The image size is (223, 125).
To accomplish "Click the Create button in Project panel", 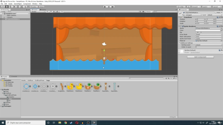I will pyautogui.click(x=3, y=78).
